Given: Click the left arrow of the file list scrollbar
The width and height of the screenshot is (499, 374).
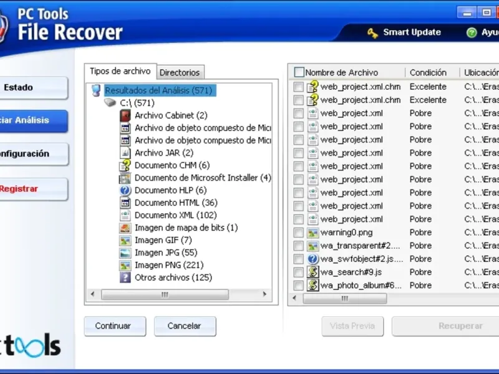Looking at the screenshot, I should point(294,299).
